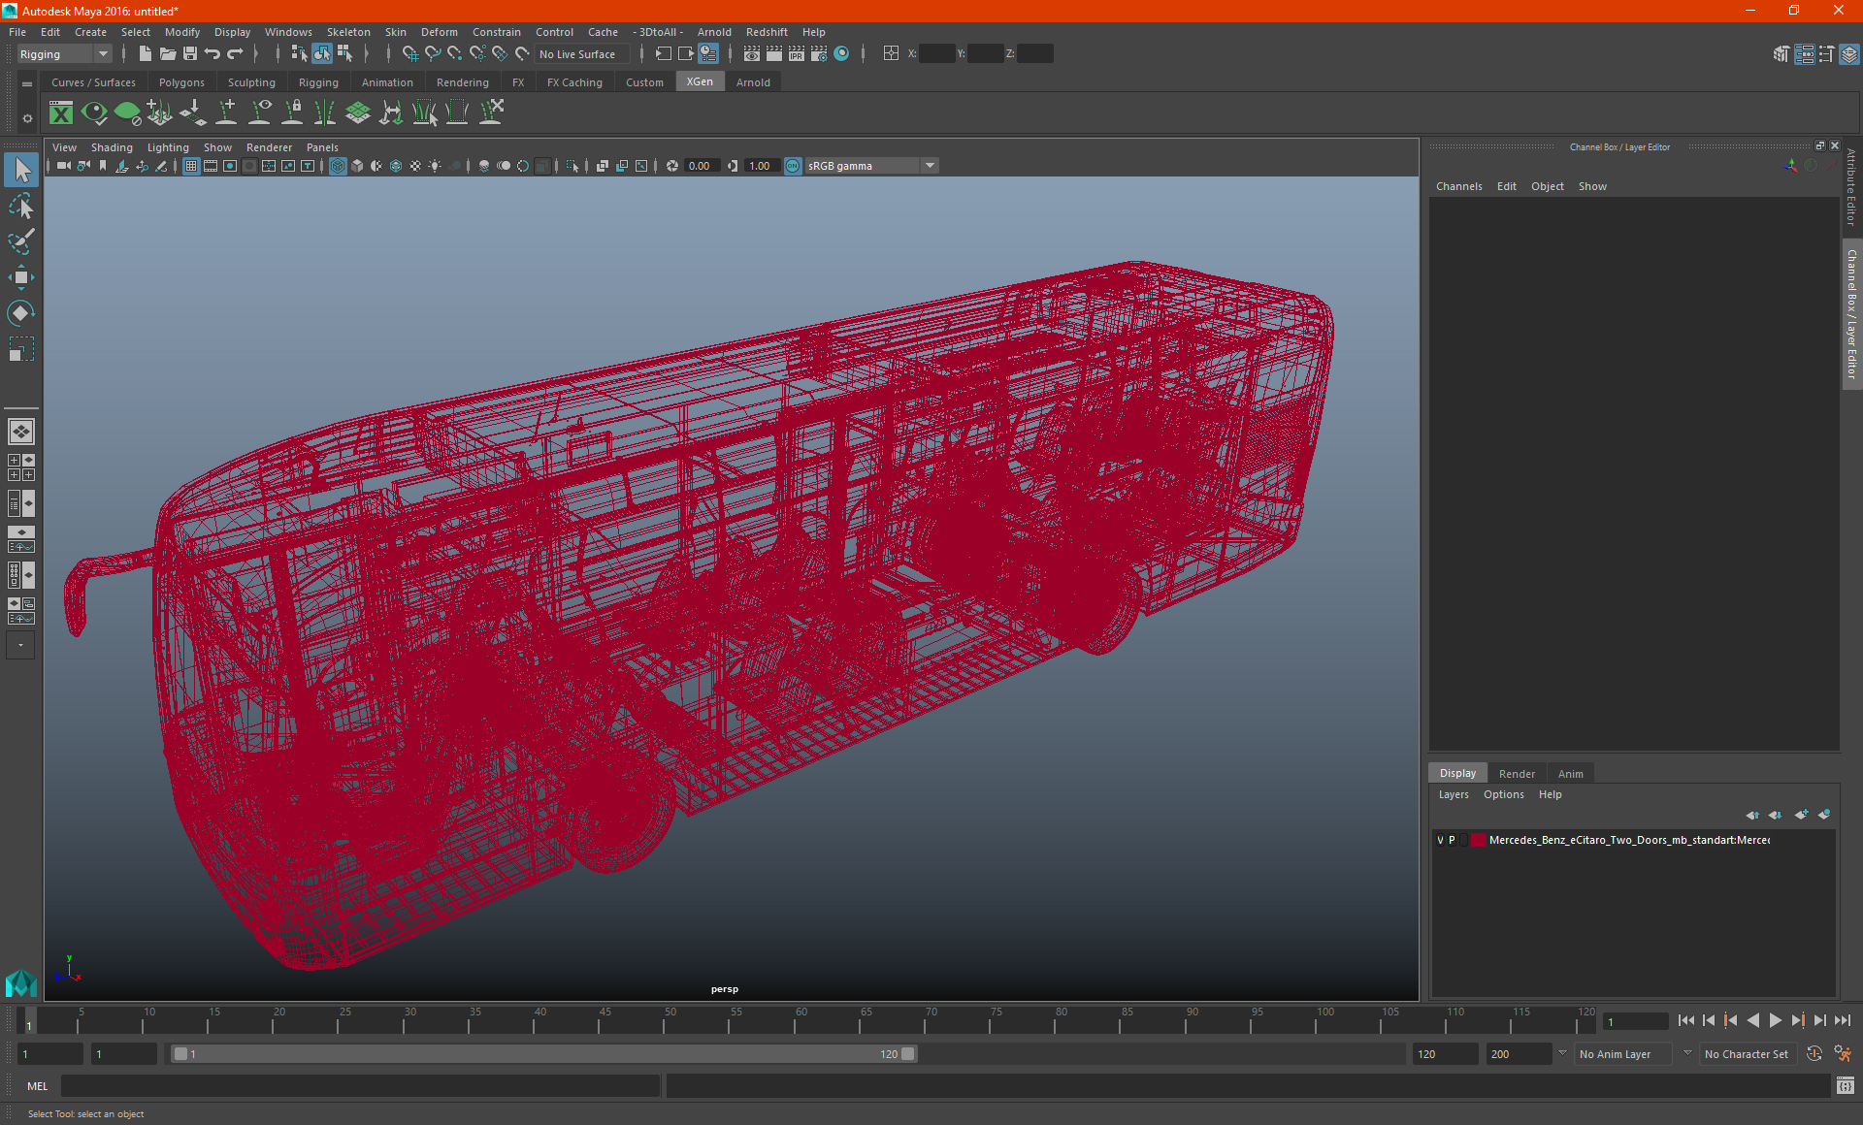The width and height of the screenshot is (1863, 1125).
Task: Open No Anim Layer dropdown
Action: (x=1623, y=1054)
